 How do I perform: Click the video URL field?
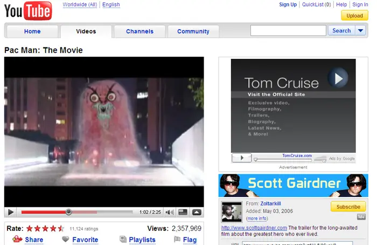pyautogui.click(x=297, y=243)
